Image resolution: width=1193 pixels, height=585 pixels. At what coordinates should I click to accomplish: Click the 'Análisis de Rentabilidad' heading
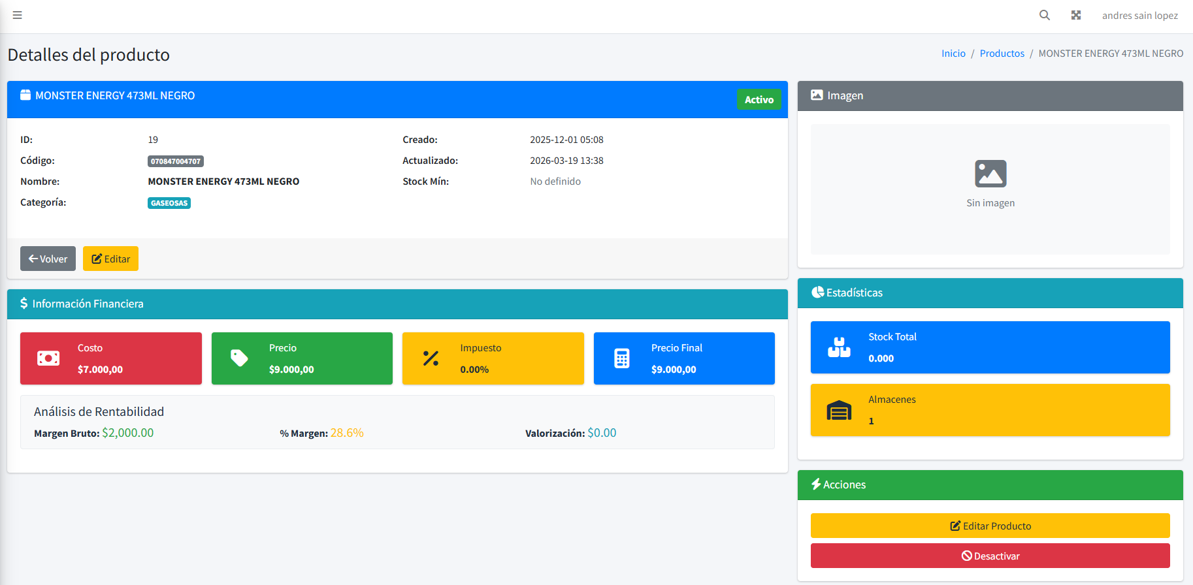pos(99,412)
